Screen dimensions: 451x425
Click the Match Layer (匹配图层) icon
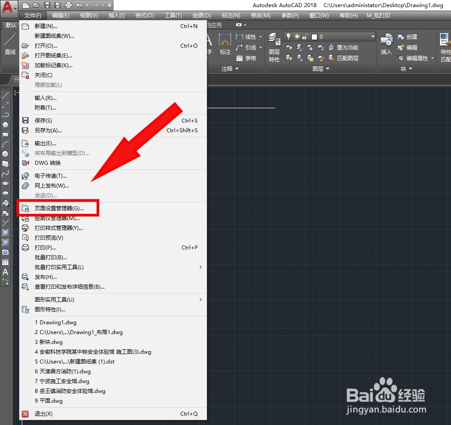tap(343, 58)
